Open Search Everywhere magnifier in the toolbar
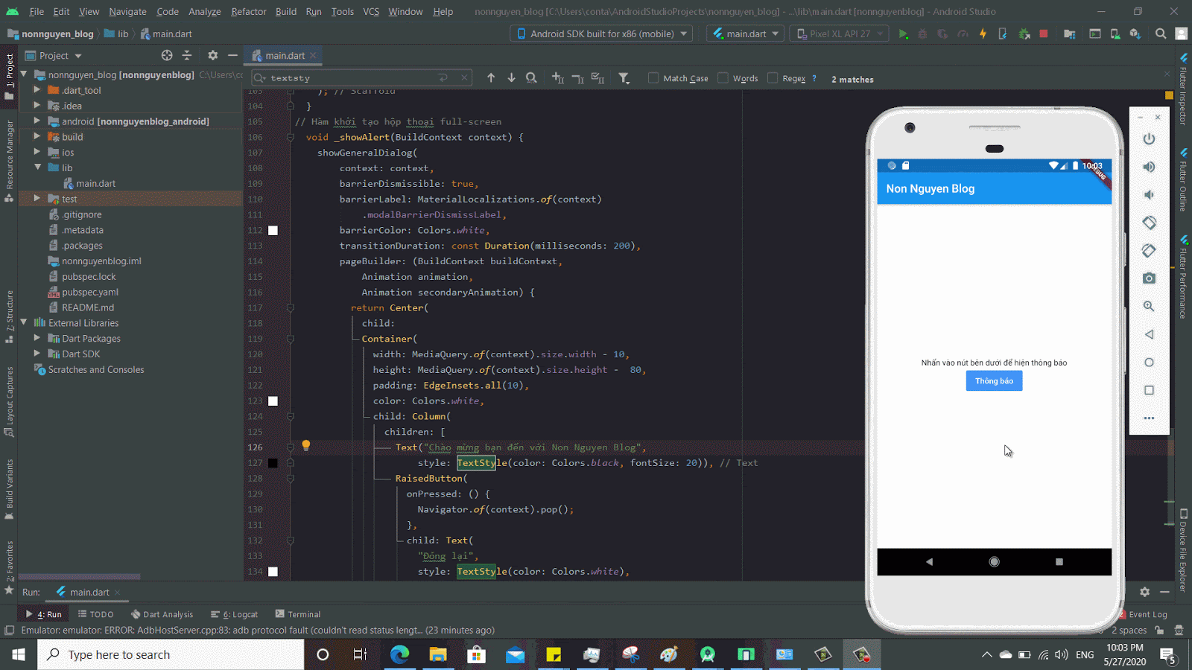The height and width of the screenshot is (670, 1192). click(1161, 33)
